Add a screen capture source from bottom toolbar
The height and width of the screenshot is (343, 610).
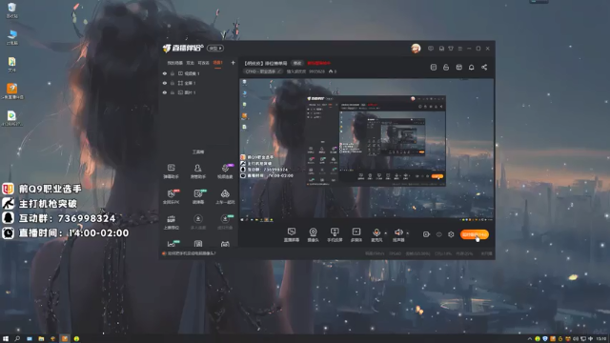click(292, 235)
